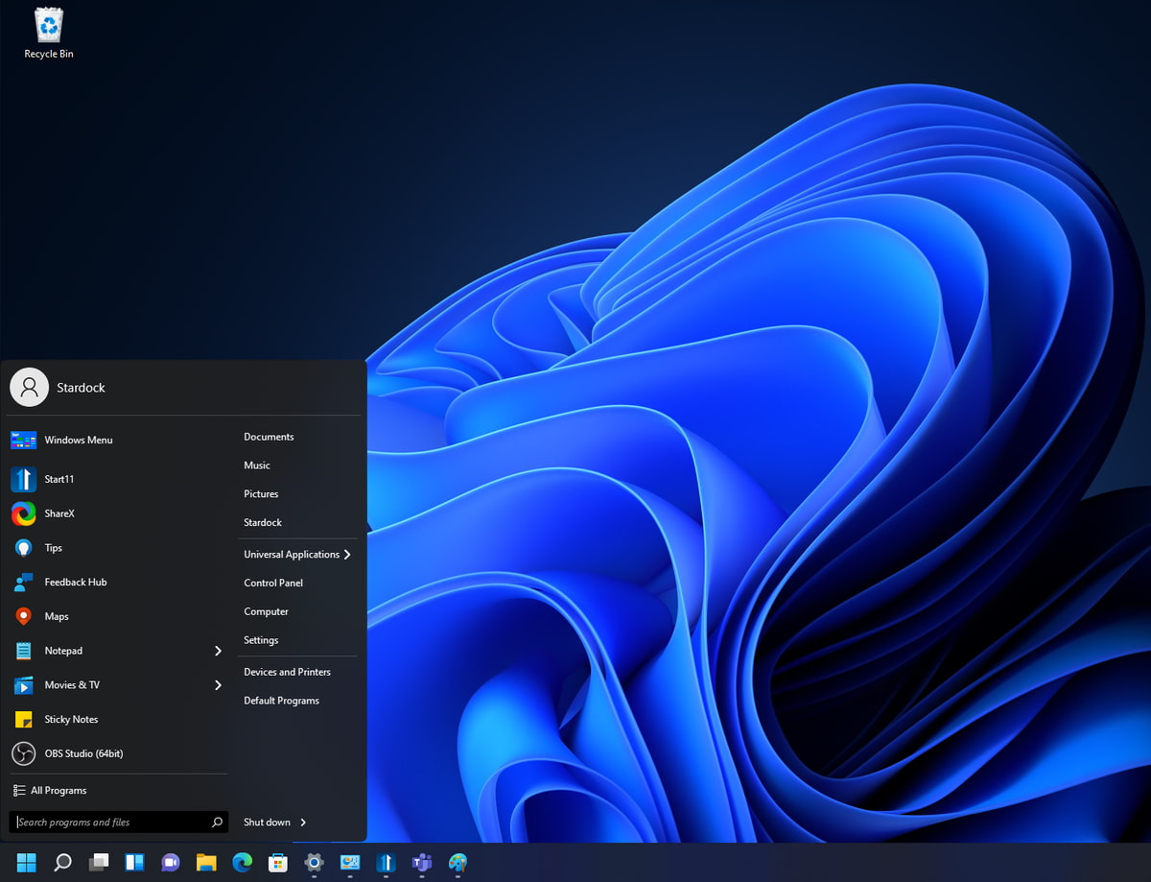Image resolution: width=1151 pixels, height=882 pixels.
Task: Open the Settings gear on the taskbar
Action: 314,863
